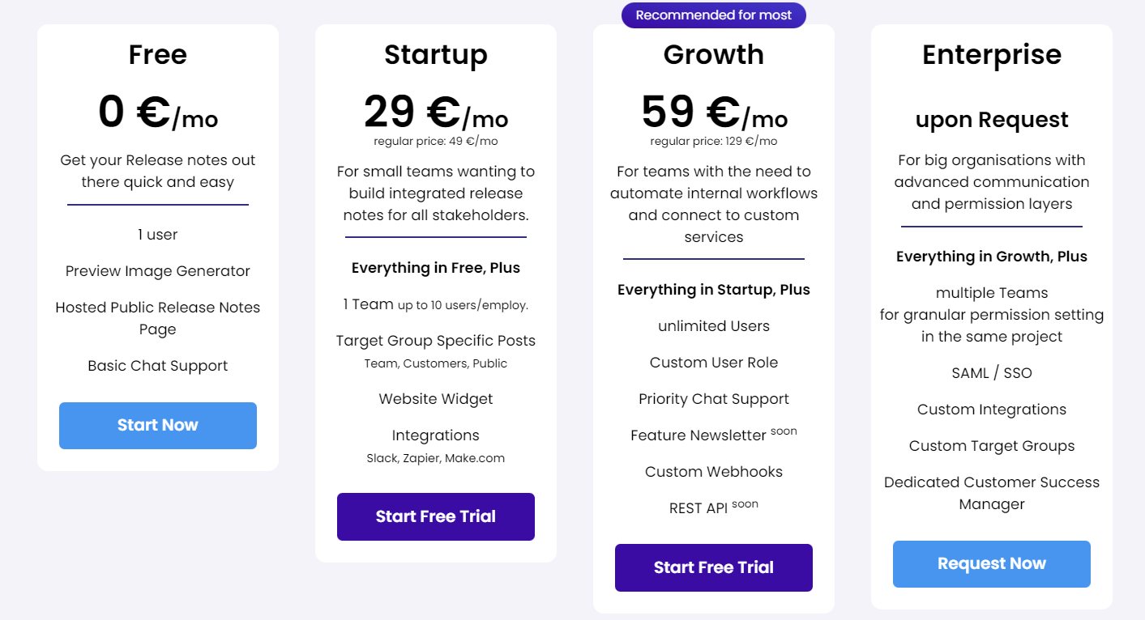Click Request Now for Enterprise plan
1145x620 pixels.
(992, 564)
